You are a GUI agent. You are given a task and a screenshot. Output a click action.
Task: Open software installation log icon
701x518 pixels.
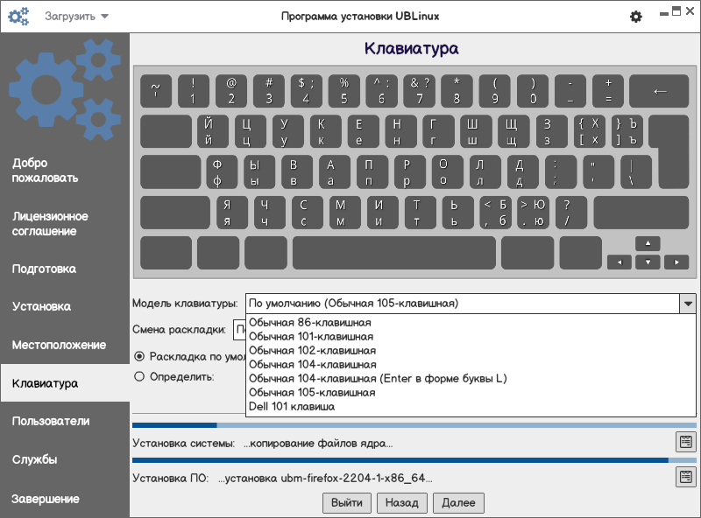[686, 477]
